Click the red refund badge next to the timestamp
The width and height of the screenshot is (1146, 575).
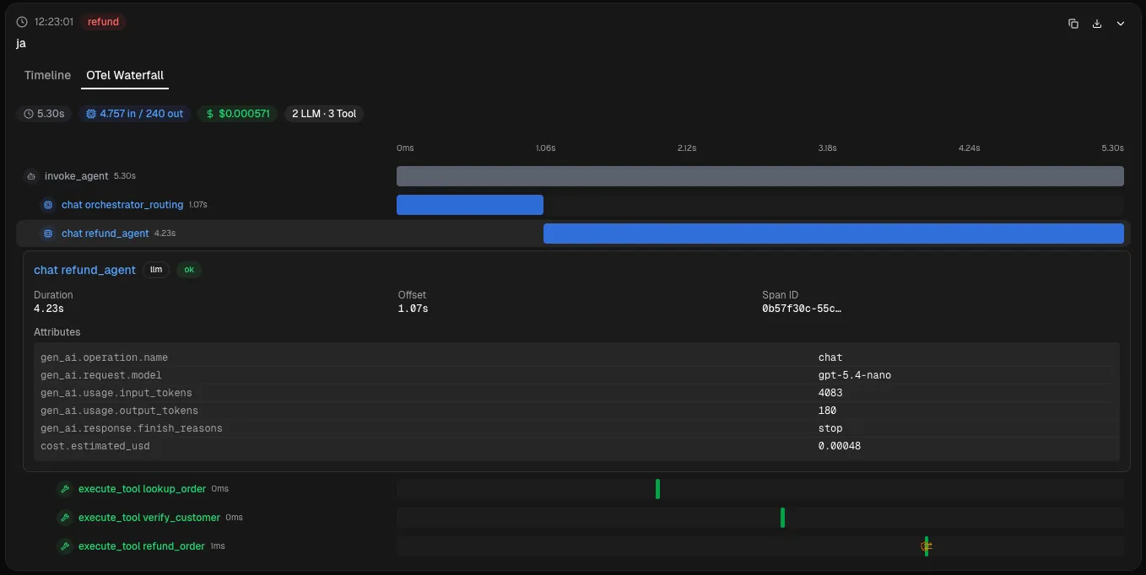pyautogui.click(x=103, y=22)
